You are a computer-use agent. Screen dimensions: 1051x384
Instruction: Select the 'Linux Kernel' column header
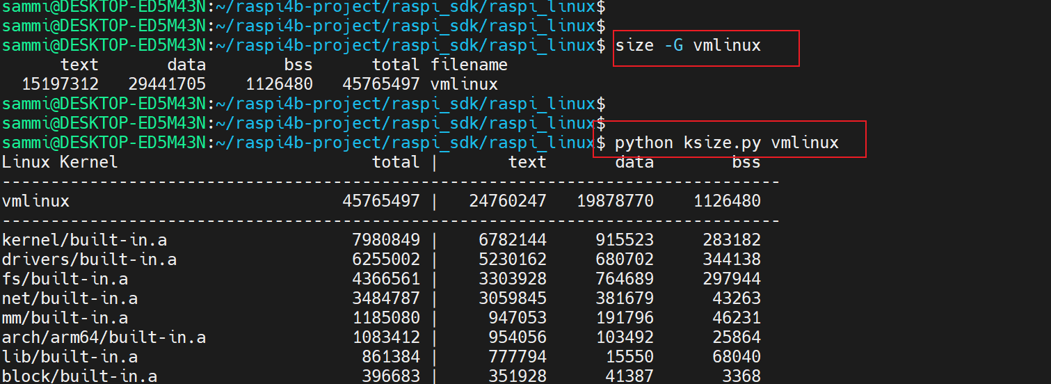click(60, 163)
